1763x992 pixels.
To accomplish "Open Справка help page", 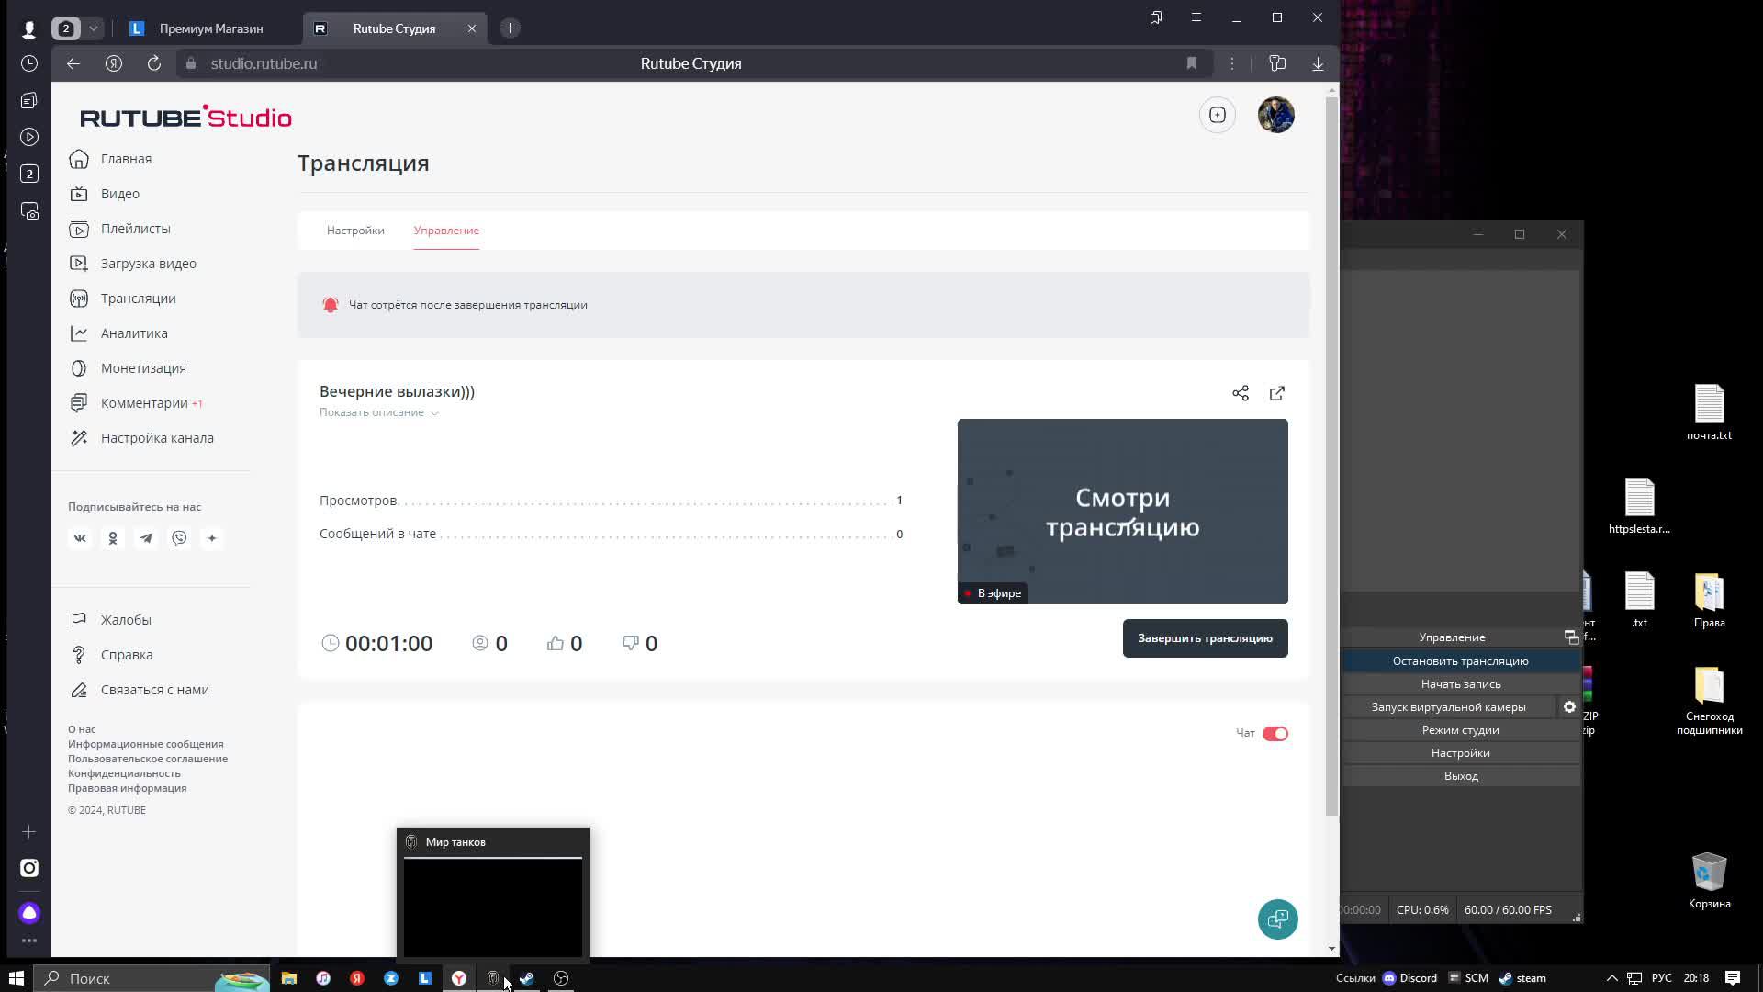I will coord(111,655).
